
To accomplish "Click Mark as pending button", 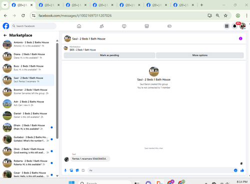I will click(109, 55).
